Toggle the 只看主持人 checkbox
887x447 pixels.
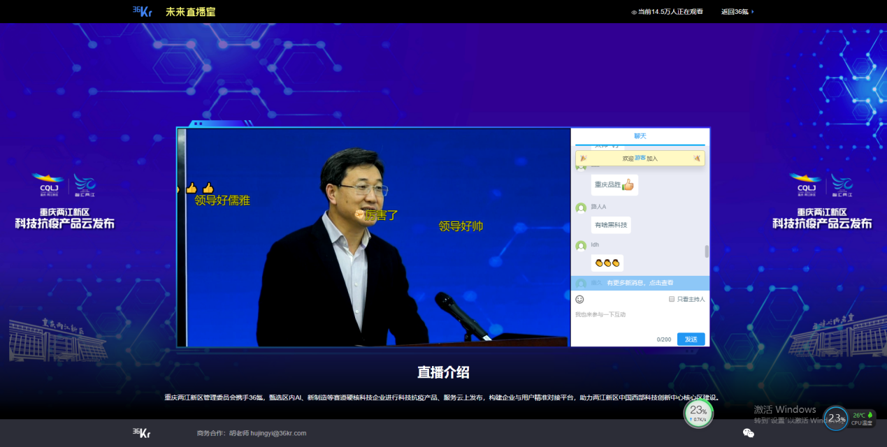pos(672,299)
